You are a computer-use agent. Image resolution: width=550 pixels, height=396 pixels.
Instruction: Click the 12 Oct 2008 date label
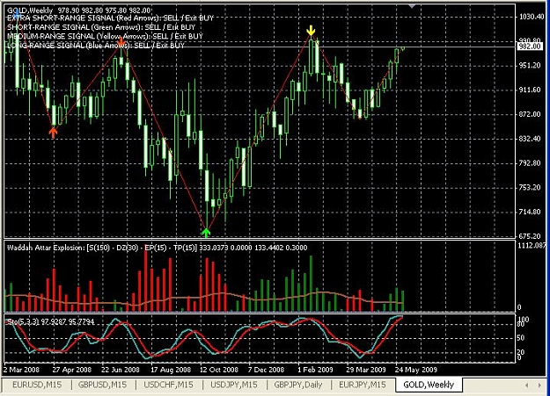pyautogui.click(x=219, y=370)
